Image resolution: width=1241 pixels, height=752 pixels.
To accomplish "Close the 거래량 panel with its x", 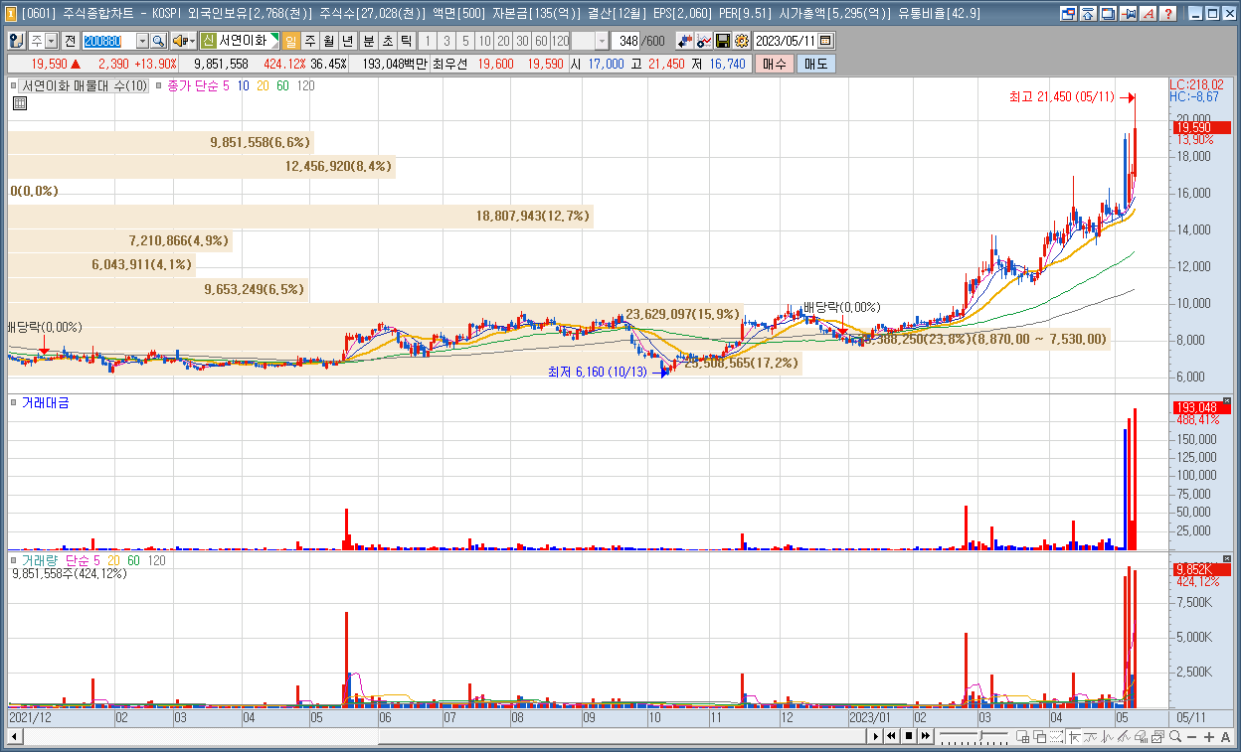I will coord(1226,559).
